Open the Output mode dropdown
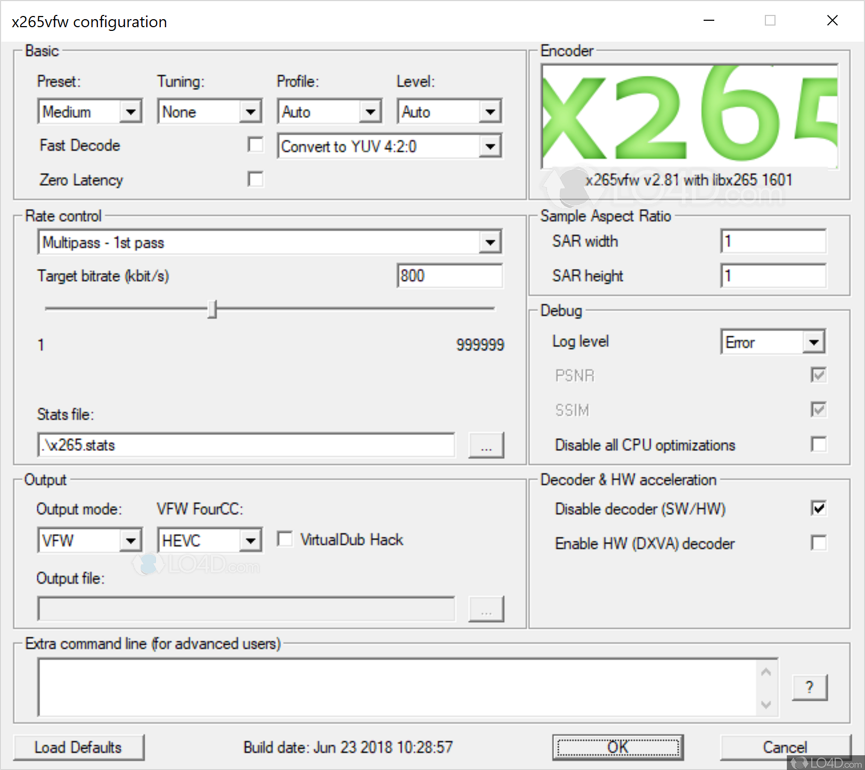Viewport: 865px width, 770px height. click(132, 540)
